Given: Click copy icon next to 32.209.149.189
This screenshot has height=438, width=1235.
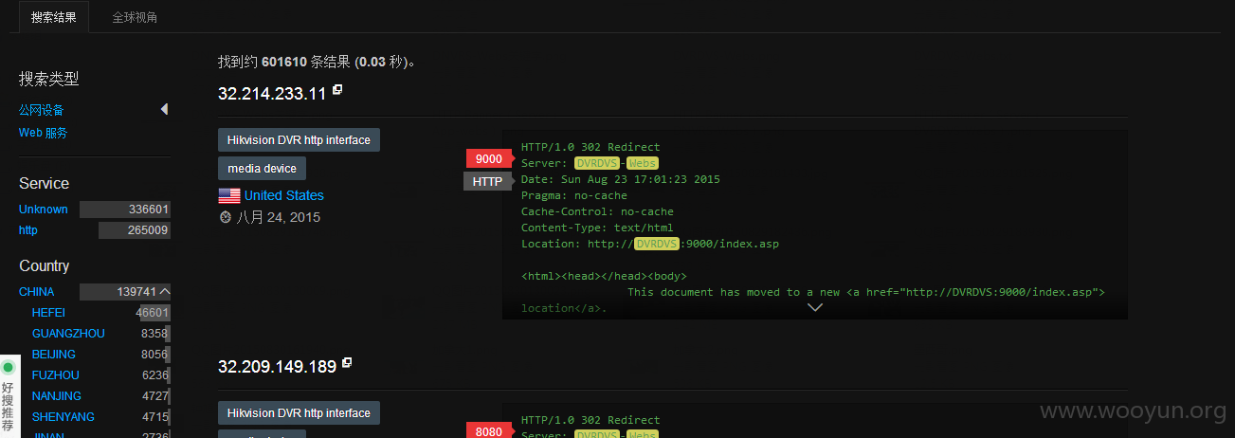Looking at the screenshot, I should pyautogui.click(x=347, y=362).
